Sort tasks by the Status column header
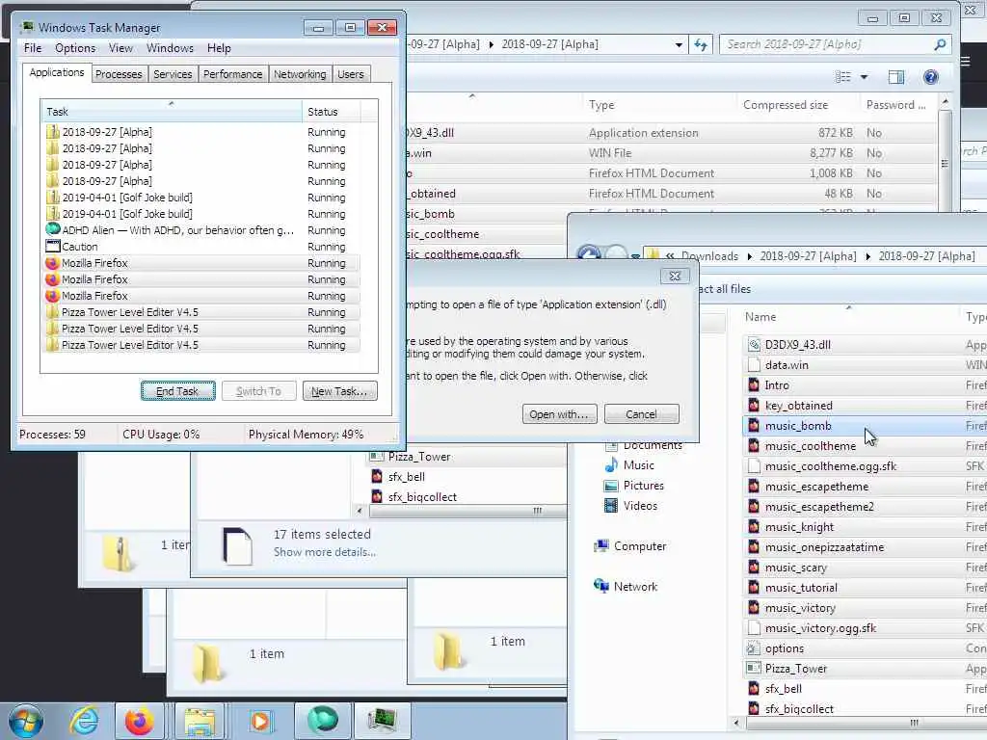Viewport: 987px width, 740px height. (x=331, y=112)
